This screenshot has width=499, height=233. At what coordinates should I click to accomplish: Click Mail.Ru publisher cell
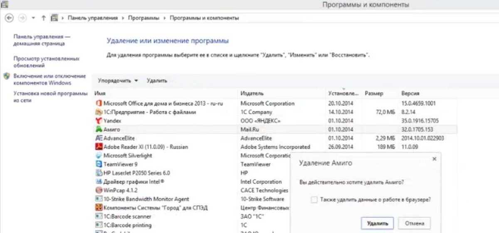(x=249, y=129)
